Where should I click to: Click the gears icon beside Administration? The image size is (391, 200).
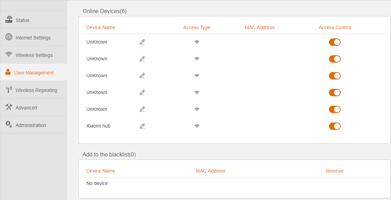tap(9, 124)
